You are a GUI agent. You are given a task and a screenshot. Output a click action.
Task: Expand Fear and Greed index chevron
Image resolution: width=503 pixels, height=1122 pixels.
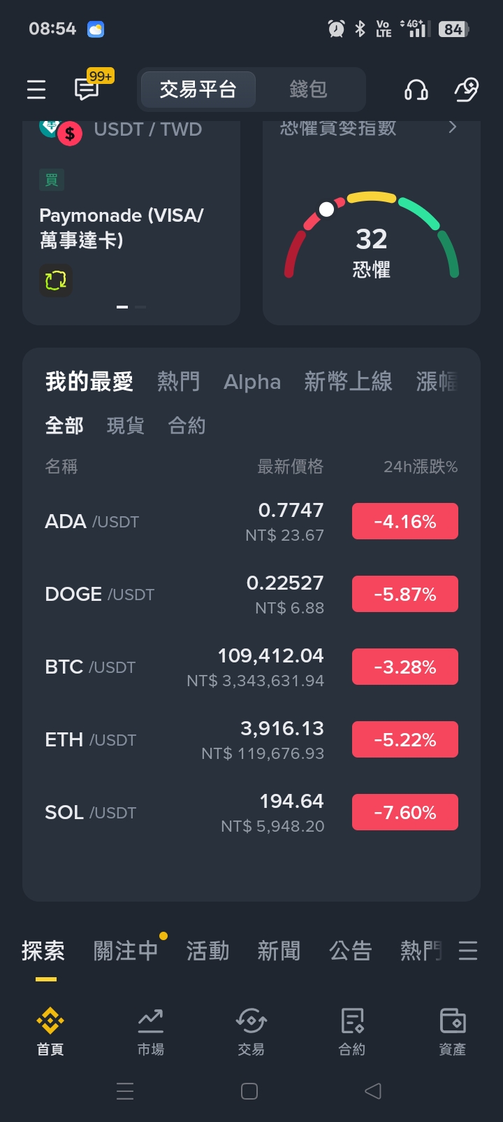point(453,127)
